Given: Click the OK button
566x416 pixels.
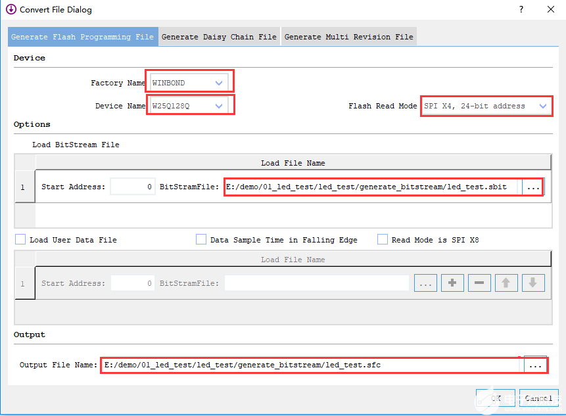Looking at the screenshot, I should [x=496, y=398].
